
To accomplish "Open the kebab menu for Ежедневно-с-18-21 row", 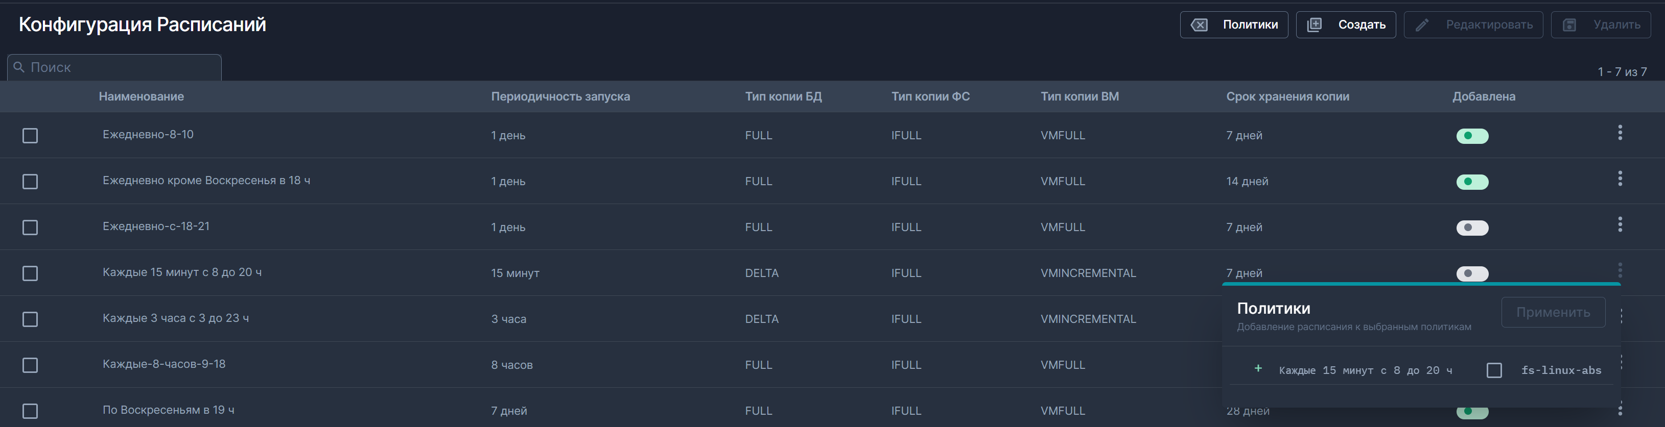I will [x=1620, y=224].
